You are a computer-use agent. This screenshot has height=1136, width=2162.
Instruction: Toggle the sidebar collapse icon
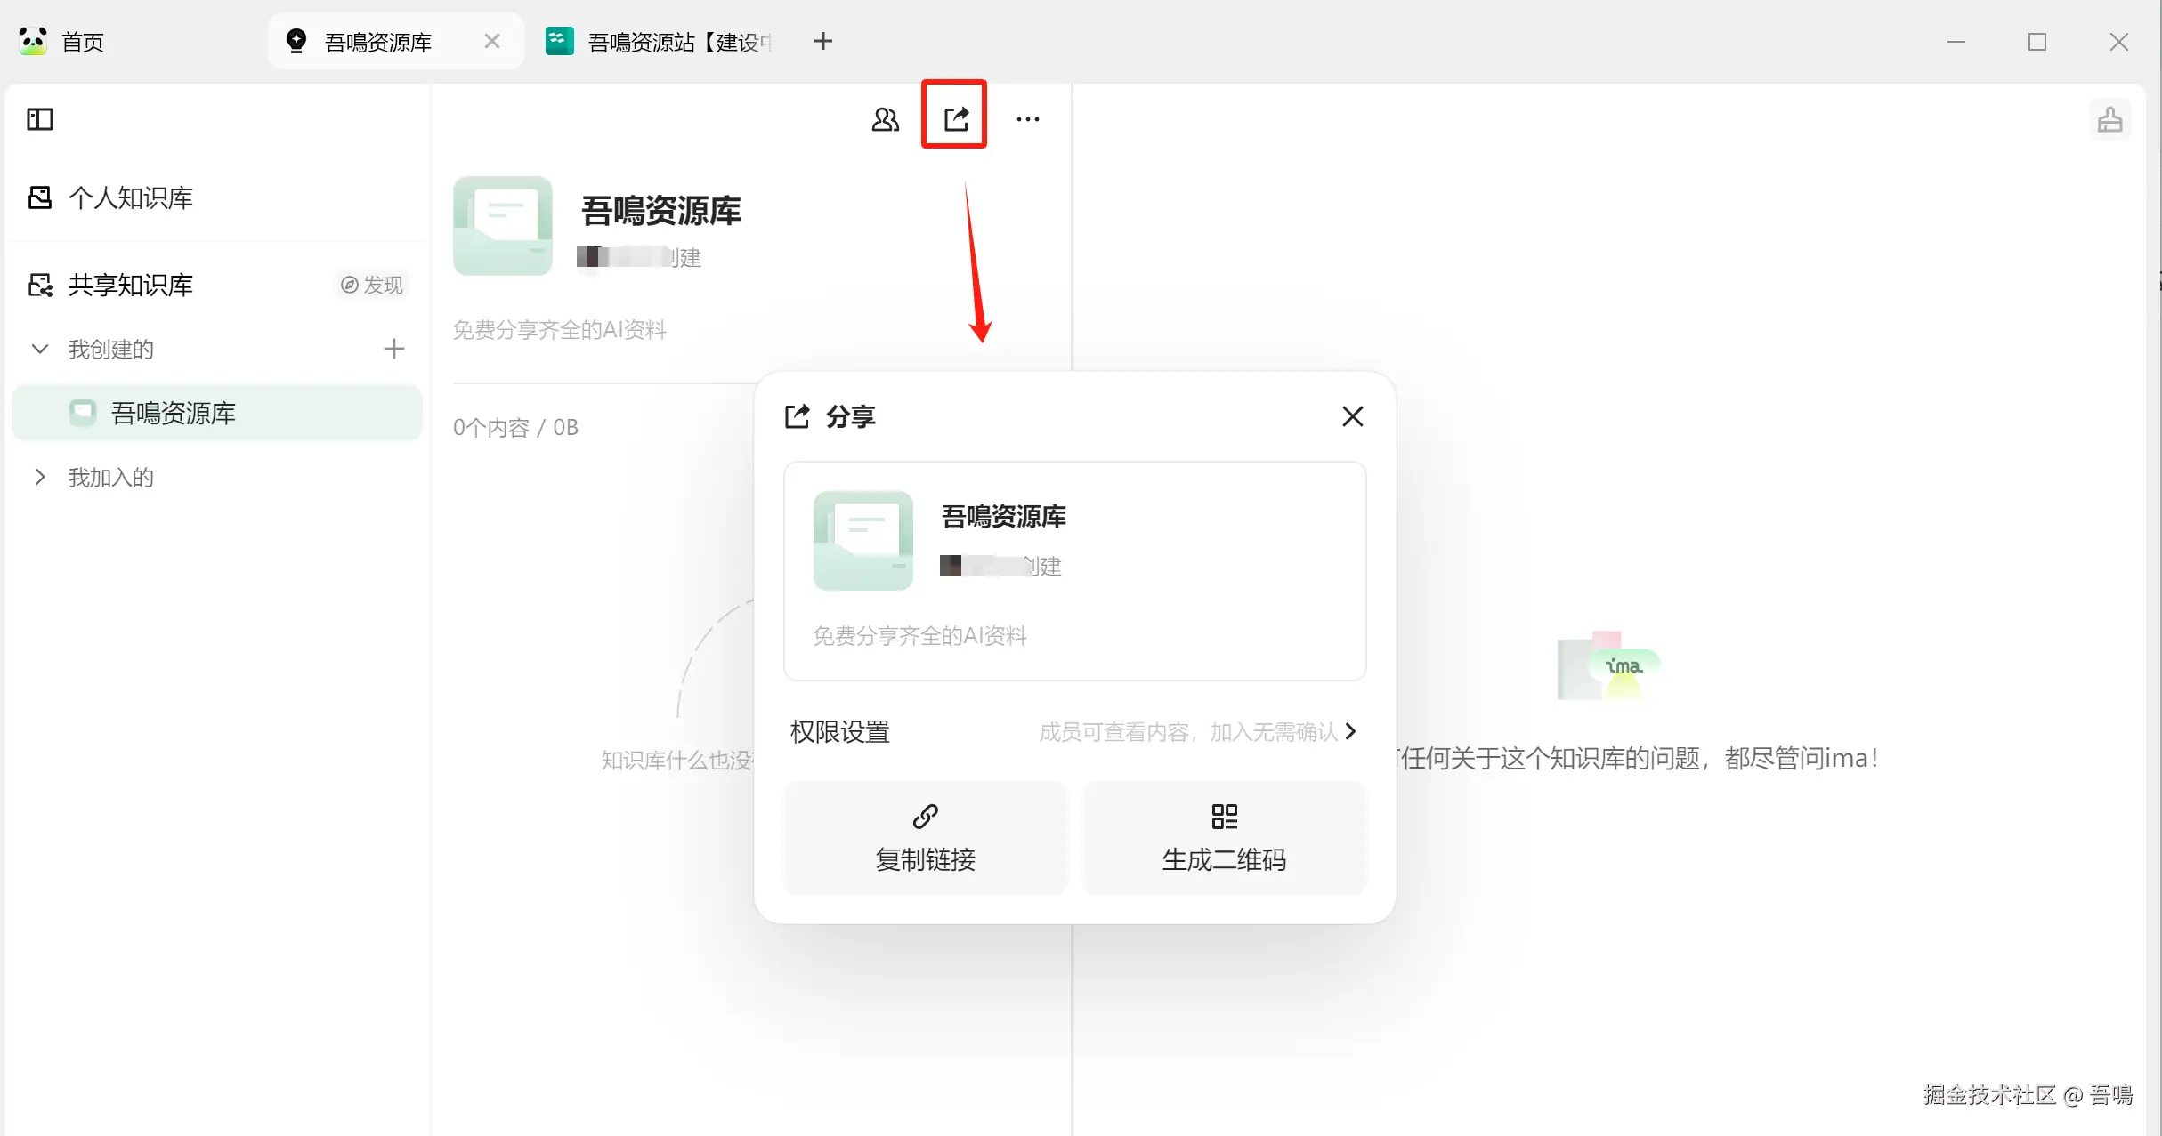point(40,119)
